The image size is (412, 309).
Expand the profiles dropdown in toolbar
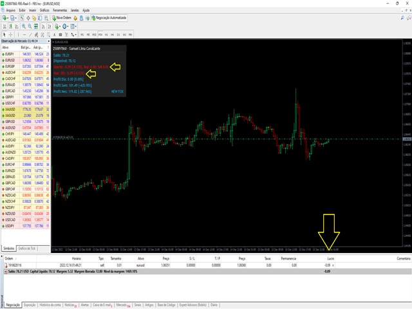point(14,19)
